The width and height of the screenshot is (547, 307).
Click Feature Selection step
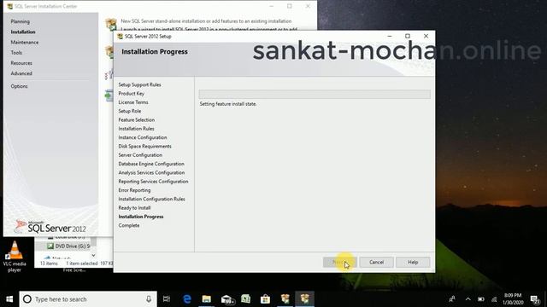point(137,120)
